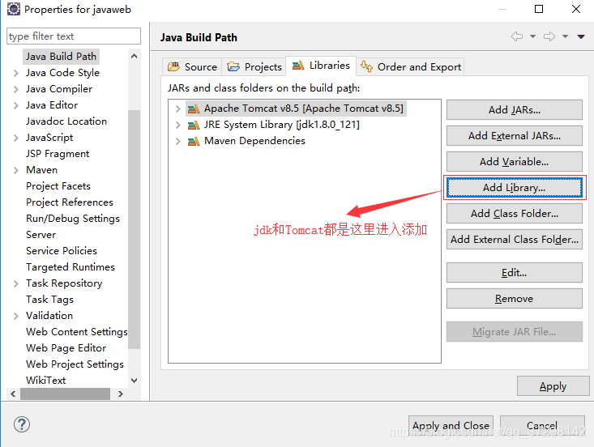Expand the Task Repository node
594x447 pixels.
(16, 284)
